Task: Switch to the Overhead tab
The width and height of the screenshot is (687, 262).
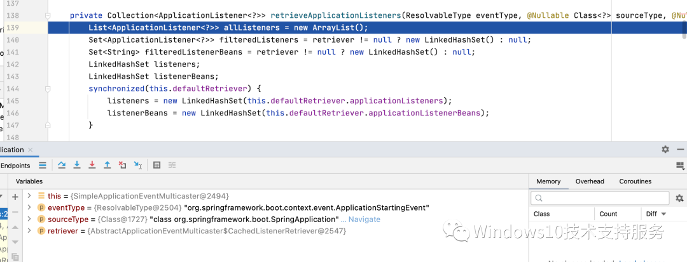Action: pos(590,181)
